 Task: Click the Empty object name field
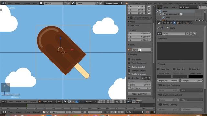point(142,50)
